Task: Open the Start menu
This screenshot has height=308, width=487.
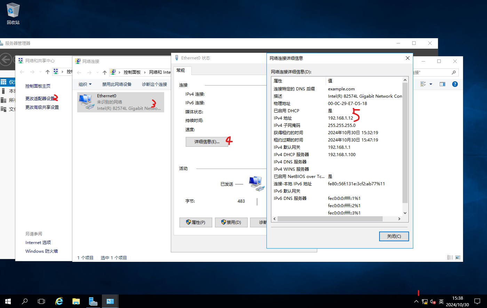Action: (x=7, y=301)
